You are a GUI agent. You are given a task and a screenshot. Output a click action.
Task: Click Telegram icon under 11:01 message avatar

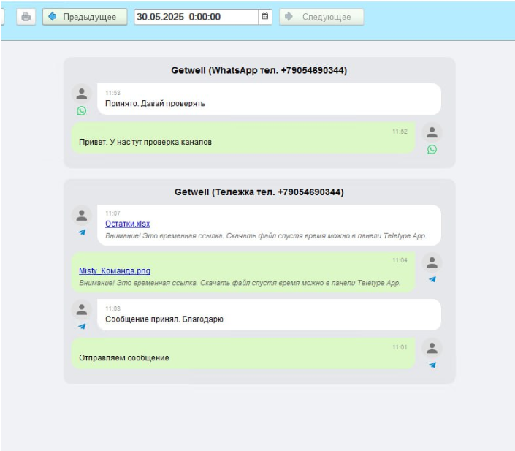(432, 365)
